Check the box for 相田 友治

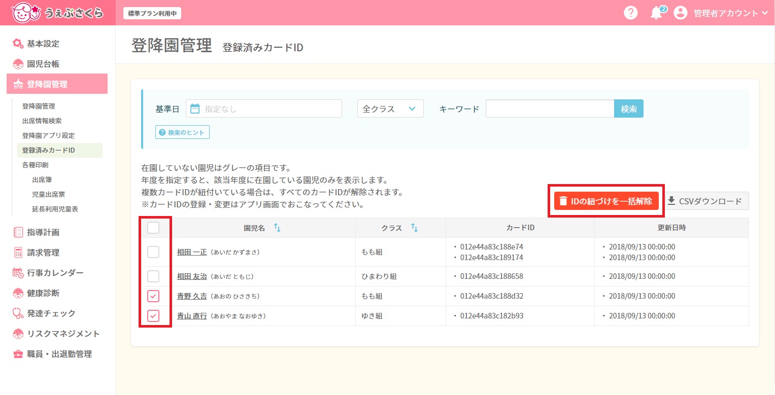pos(153,276)
